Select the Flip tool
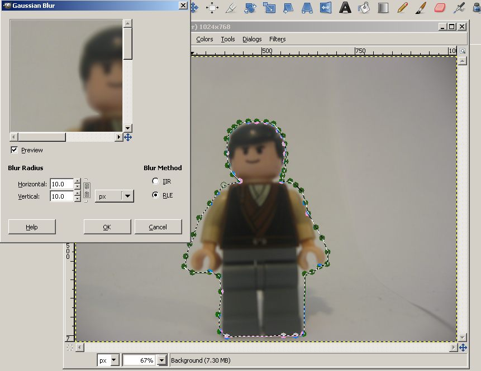 (326, 8)
